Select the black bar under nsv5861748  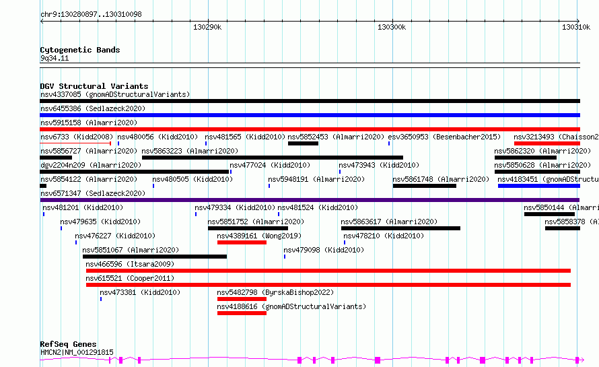(x=425, y=186)
